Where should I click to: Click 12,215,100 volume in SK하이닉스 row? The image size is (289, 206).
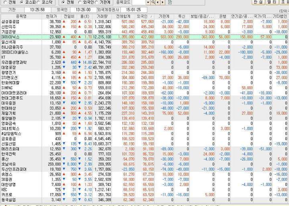coord(102,37)
